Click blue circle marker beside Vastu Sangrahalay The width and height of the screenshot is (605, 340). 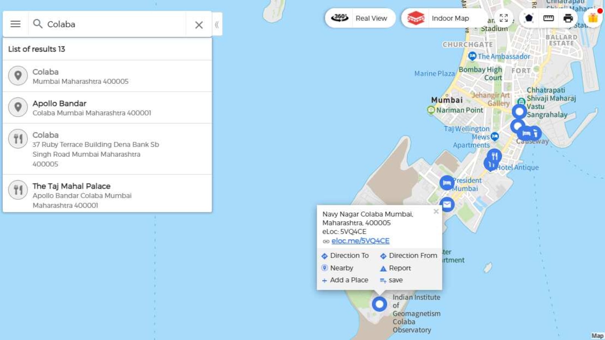tap(519, 111)
